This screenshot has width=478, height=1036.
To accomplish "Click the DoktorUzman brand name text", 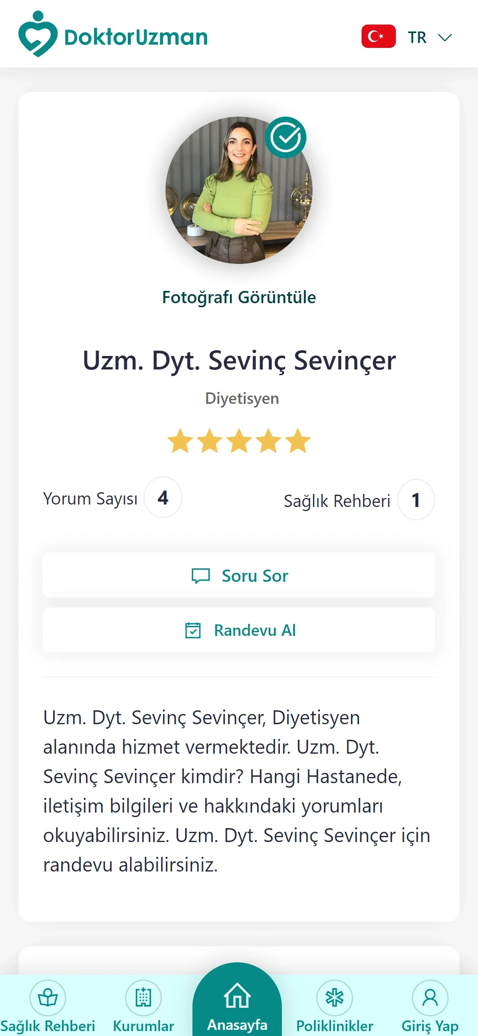I will 136,37.
